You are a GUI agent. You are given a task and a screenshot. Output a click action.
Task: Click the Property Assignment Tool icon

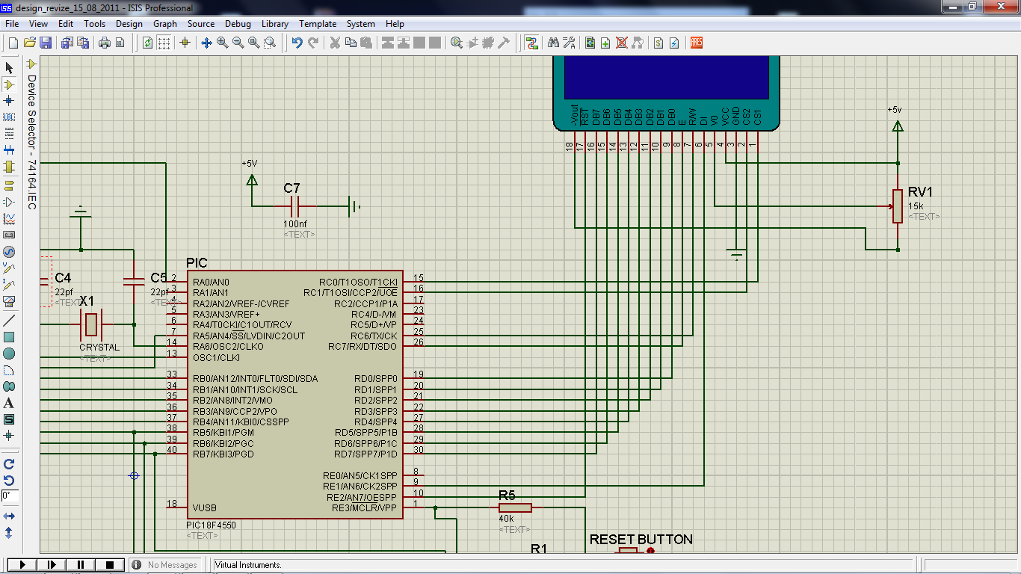pos(569,43)
